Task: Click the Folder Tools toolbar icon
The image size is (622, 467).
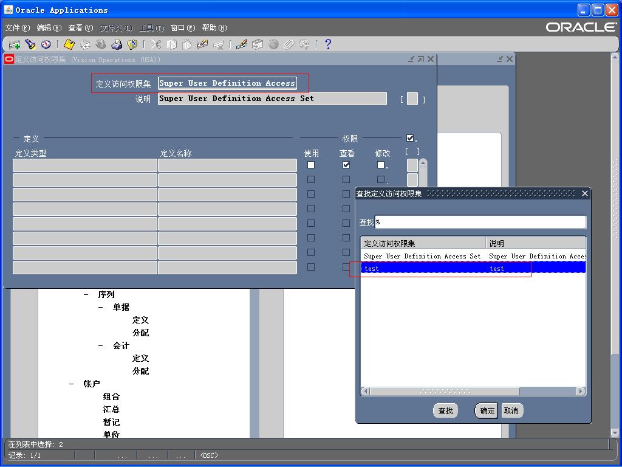Action: coord(305,44)
